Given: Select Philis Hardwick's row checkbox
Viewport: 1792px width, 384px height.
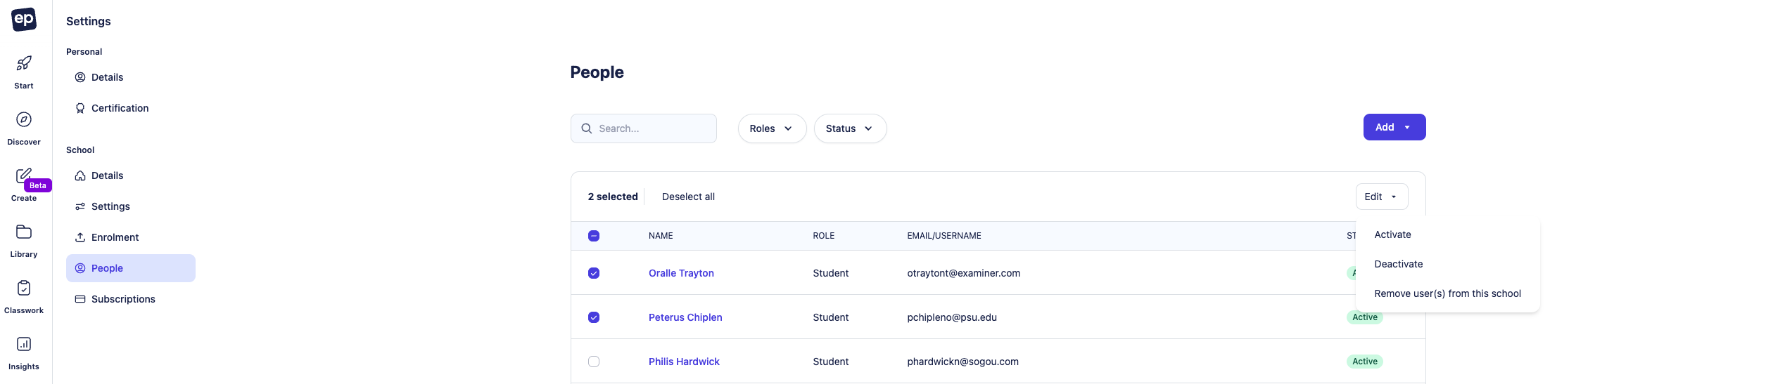Looking at the screenshot, I should (594, 362).
